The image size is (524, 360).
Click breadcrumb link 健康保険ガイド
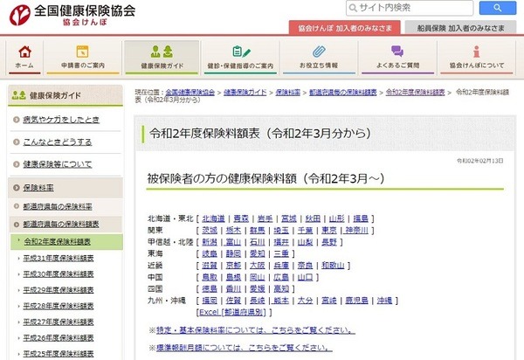(245, 93)
